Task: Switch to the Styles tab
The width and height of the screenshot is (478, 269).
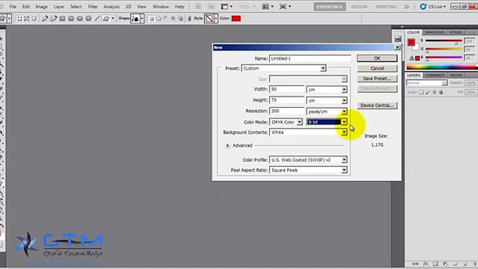Action: pyautogui.click(x=455, y=33)
